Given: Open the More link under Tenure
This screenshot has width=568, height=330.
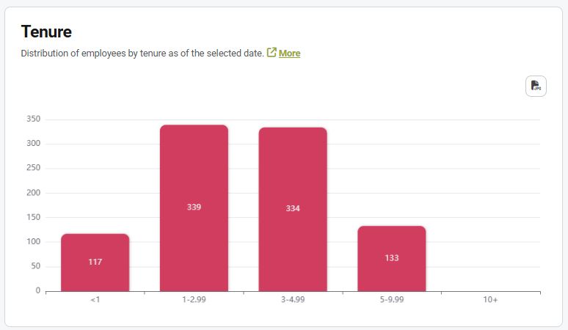Looking at the screenshot, I should point(289,53).
